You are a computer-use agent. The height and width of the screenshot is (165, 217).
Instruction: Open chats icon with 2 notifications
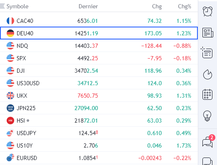(x=208, y=141)
